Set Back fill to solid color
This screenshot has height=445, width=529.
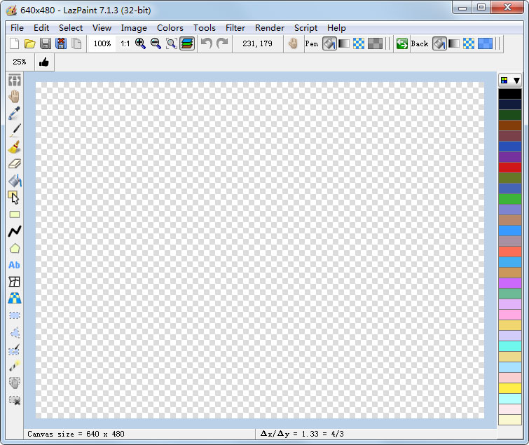pyautogui.click(x=439, y=43)
